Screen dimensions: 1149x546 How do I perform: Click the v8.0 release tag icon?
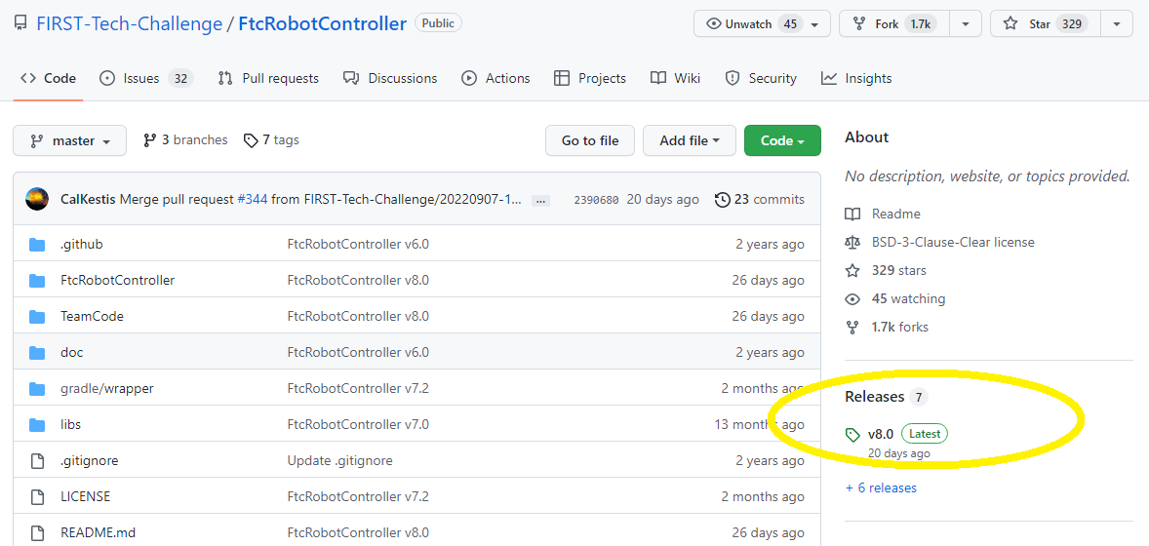pos(852,435)
